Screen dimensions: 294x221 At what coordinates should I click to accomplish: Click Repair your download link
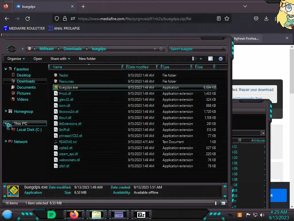tap(256, 90)
